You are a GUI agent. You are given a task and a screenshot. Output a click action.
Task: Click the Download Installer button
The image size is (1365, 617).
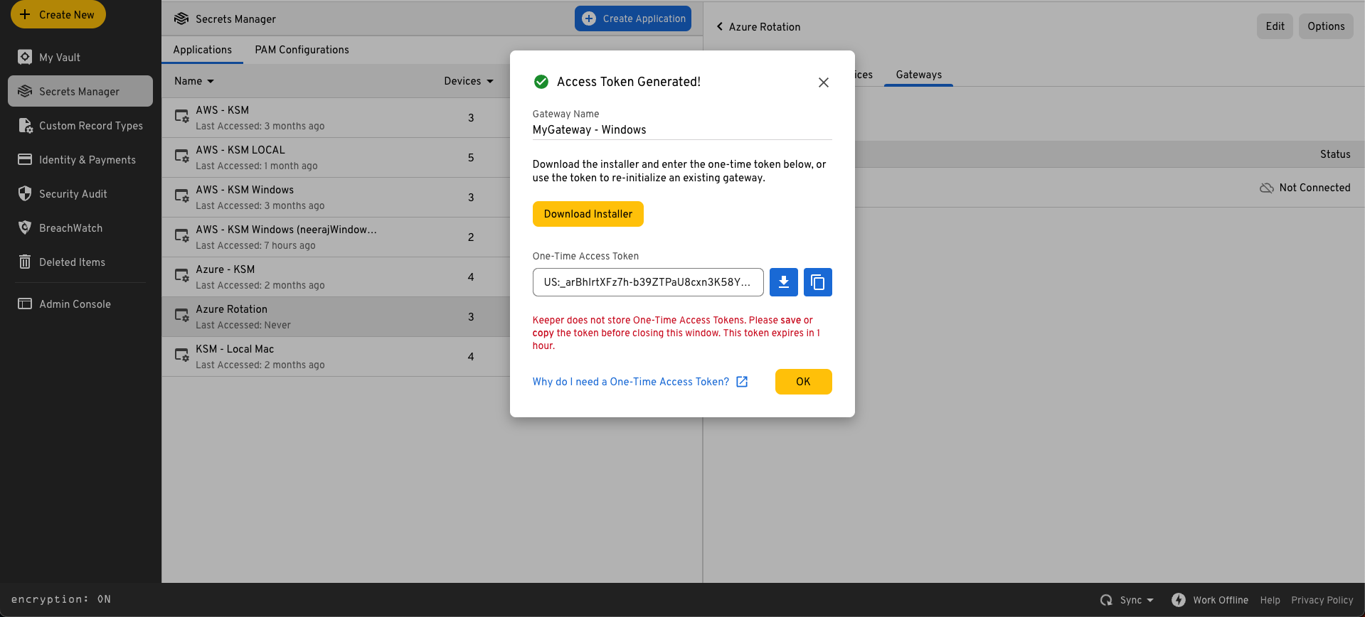pyautogui.click(x=588, y=214)
